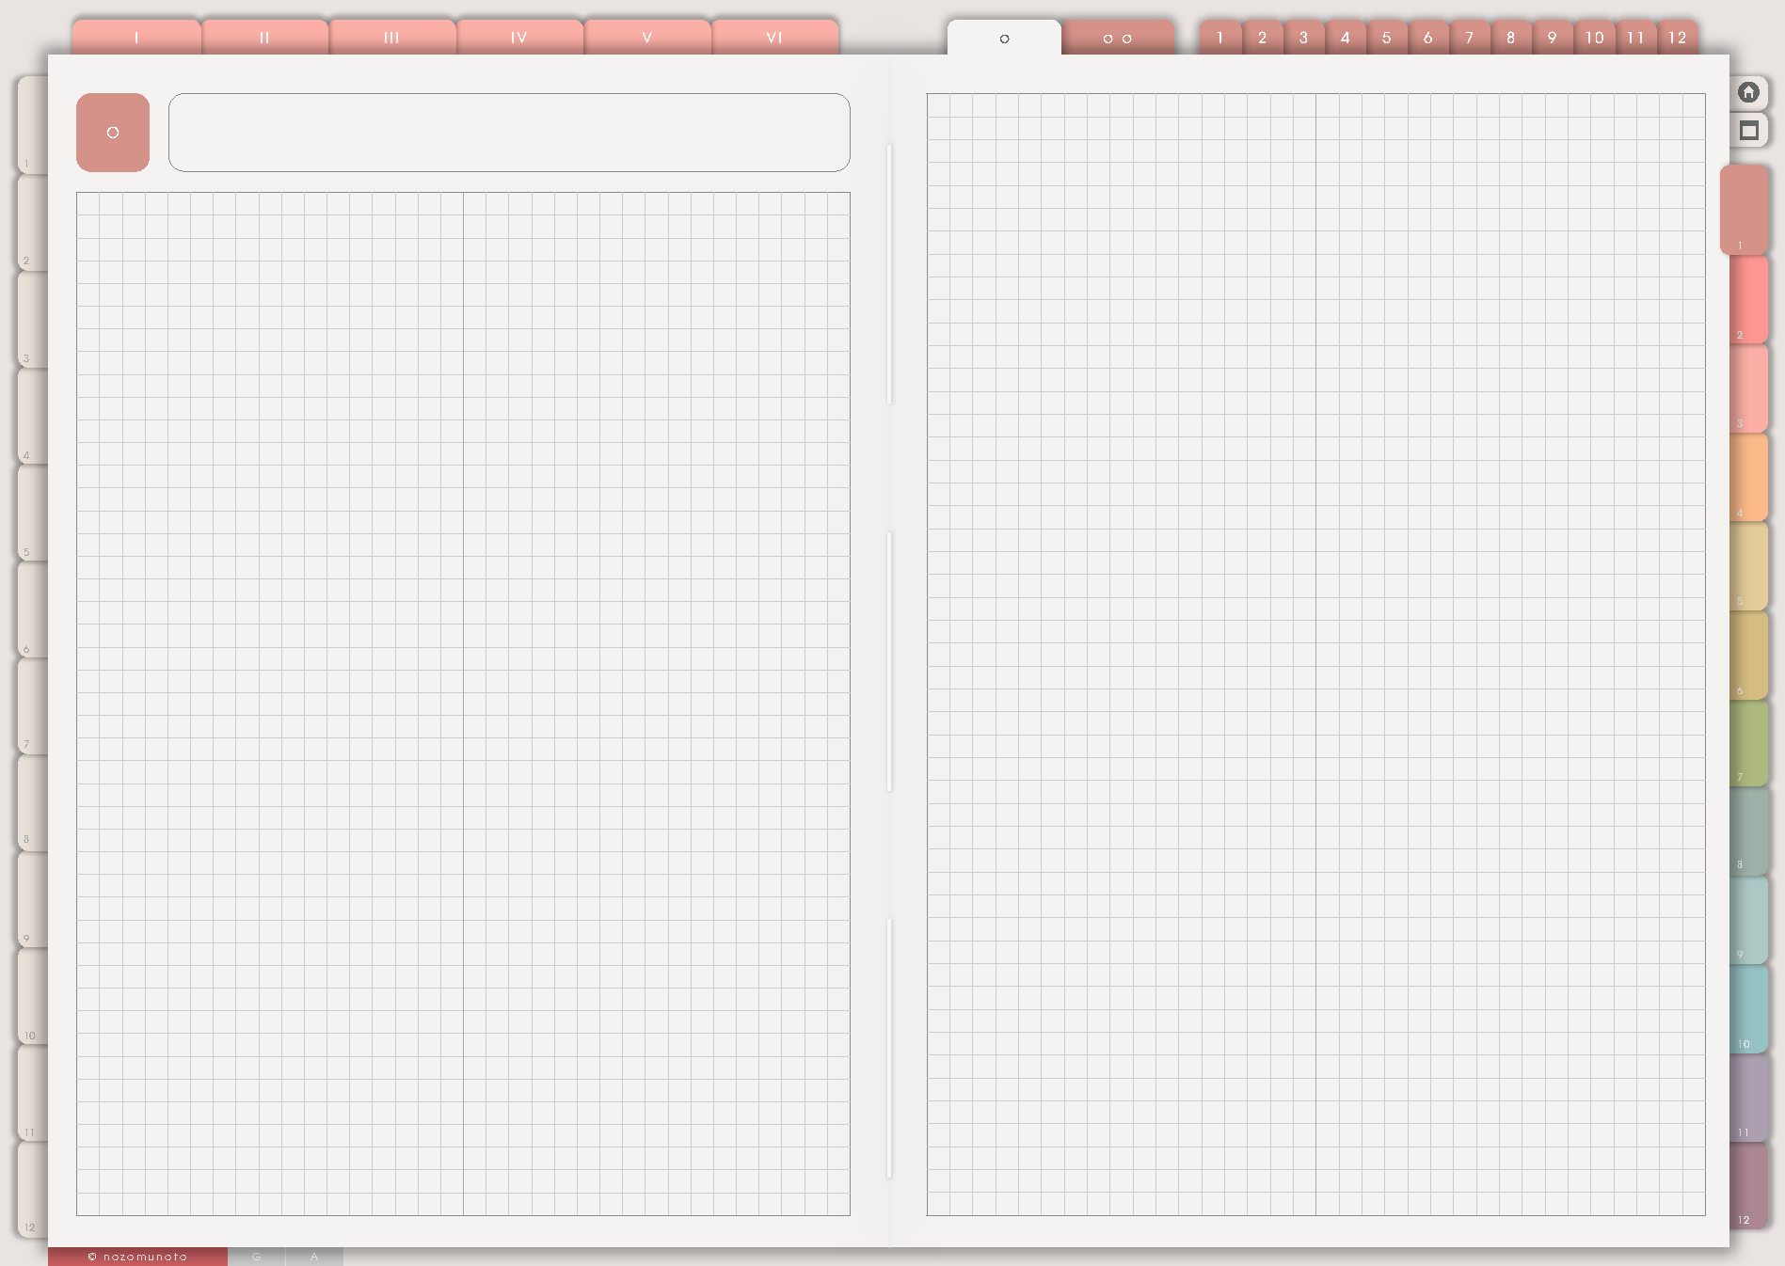The height and width of the screenshot is (1266, 1785).
Task: Go to top month tab 11
Action: point(1635,38)
